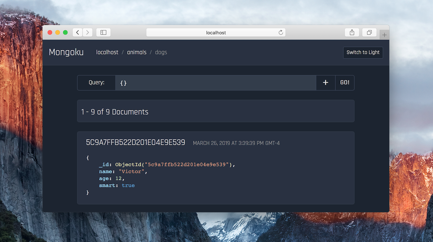Screen dimensions: 433x242
Task: Run the query with GO!
Action: click(345, 83)
